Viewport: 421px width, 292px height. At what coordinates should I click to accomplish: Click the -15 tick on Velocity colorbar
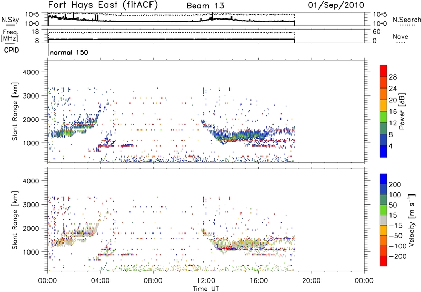point(396,226)
